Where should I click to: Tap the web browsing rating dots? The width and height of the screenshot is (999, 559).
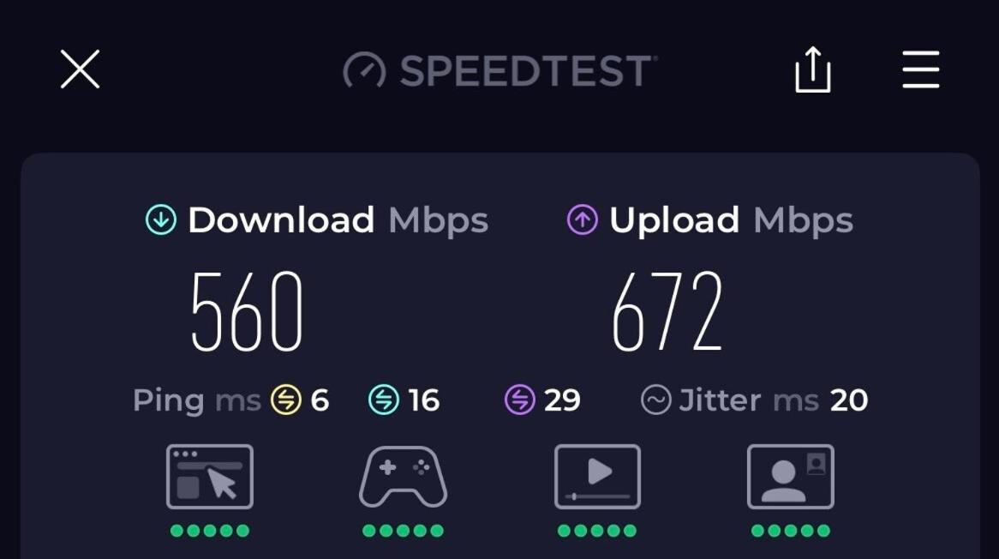pyautogui.click(x=210, y=531)
